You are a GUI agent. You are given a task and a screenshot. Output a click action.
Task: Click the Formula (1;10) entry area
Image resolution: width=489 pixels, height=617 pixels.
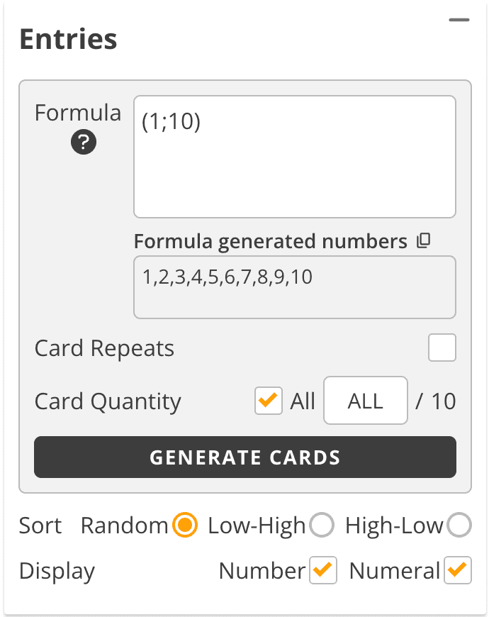294,156
